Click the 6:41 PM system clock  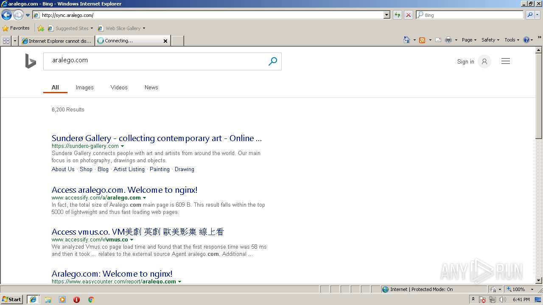pos(521,299)
